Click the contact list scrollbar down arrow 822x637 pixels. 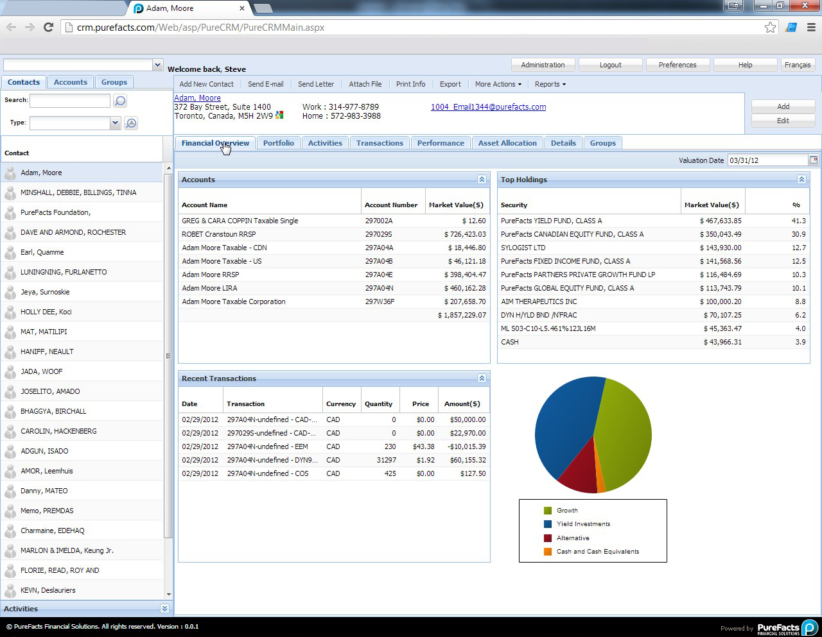pos(169,595)
